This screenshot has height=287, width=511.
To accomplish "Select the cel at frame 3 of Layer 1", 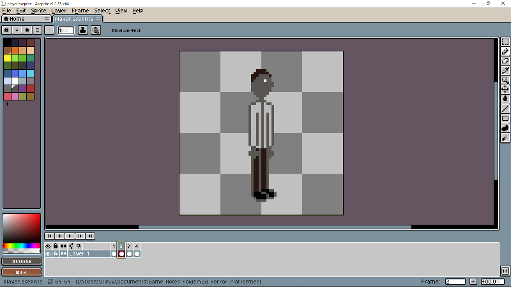I will pos(129,254).
